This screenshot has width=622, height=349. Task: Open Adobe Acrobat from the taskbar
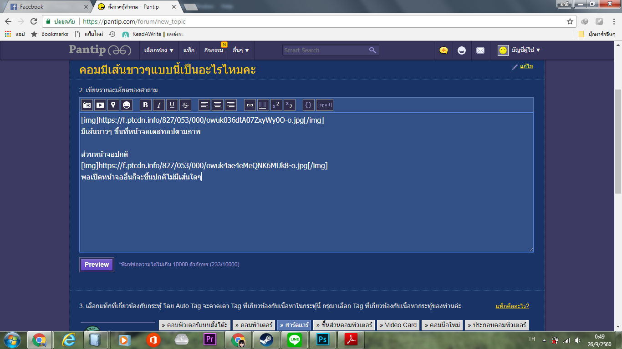351,340
